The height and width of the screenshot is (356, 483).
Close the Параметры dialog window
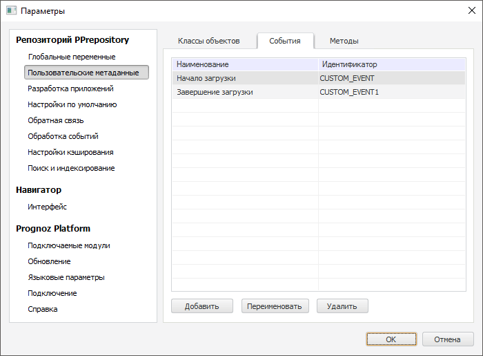click(472, 11)
